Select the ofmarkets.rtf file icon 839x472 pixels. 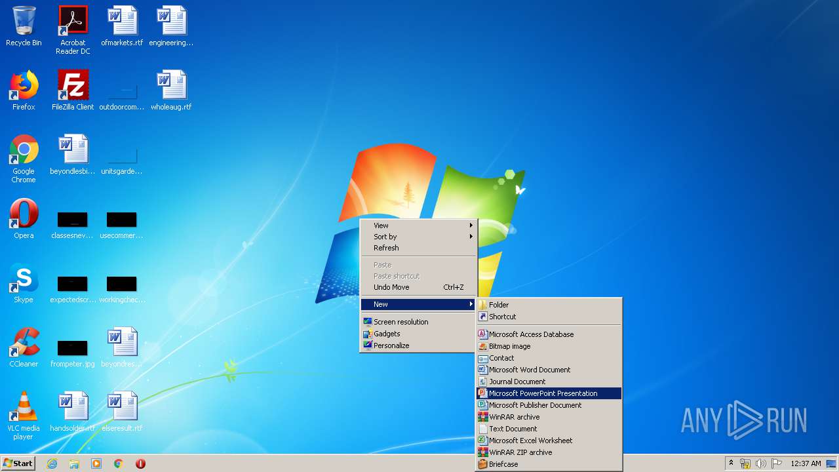(122, 26)
